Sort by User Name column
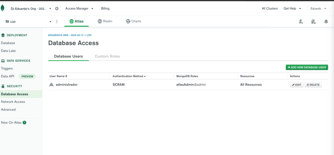 (58, 76)
